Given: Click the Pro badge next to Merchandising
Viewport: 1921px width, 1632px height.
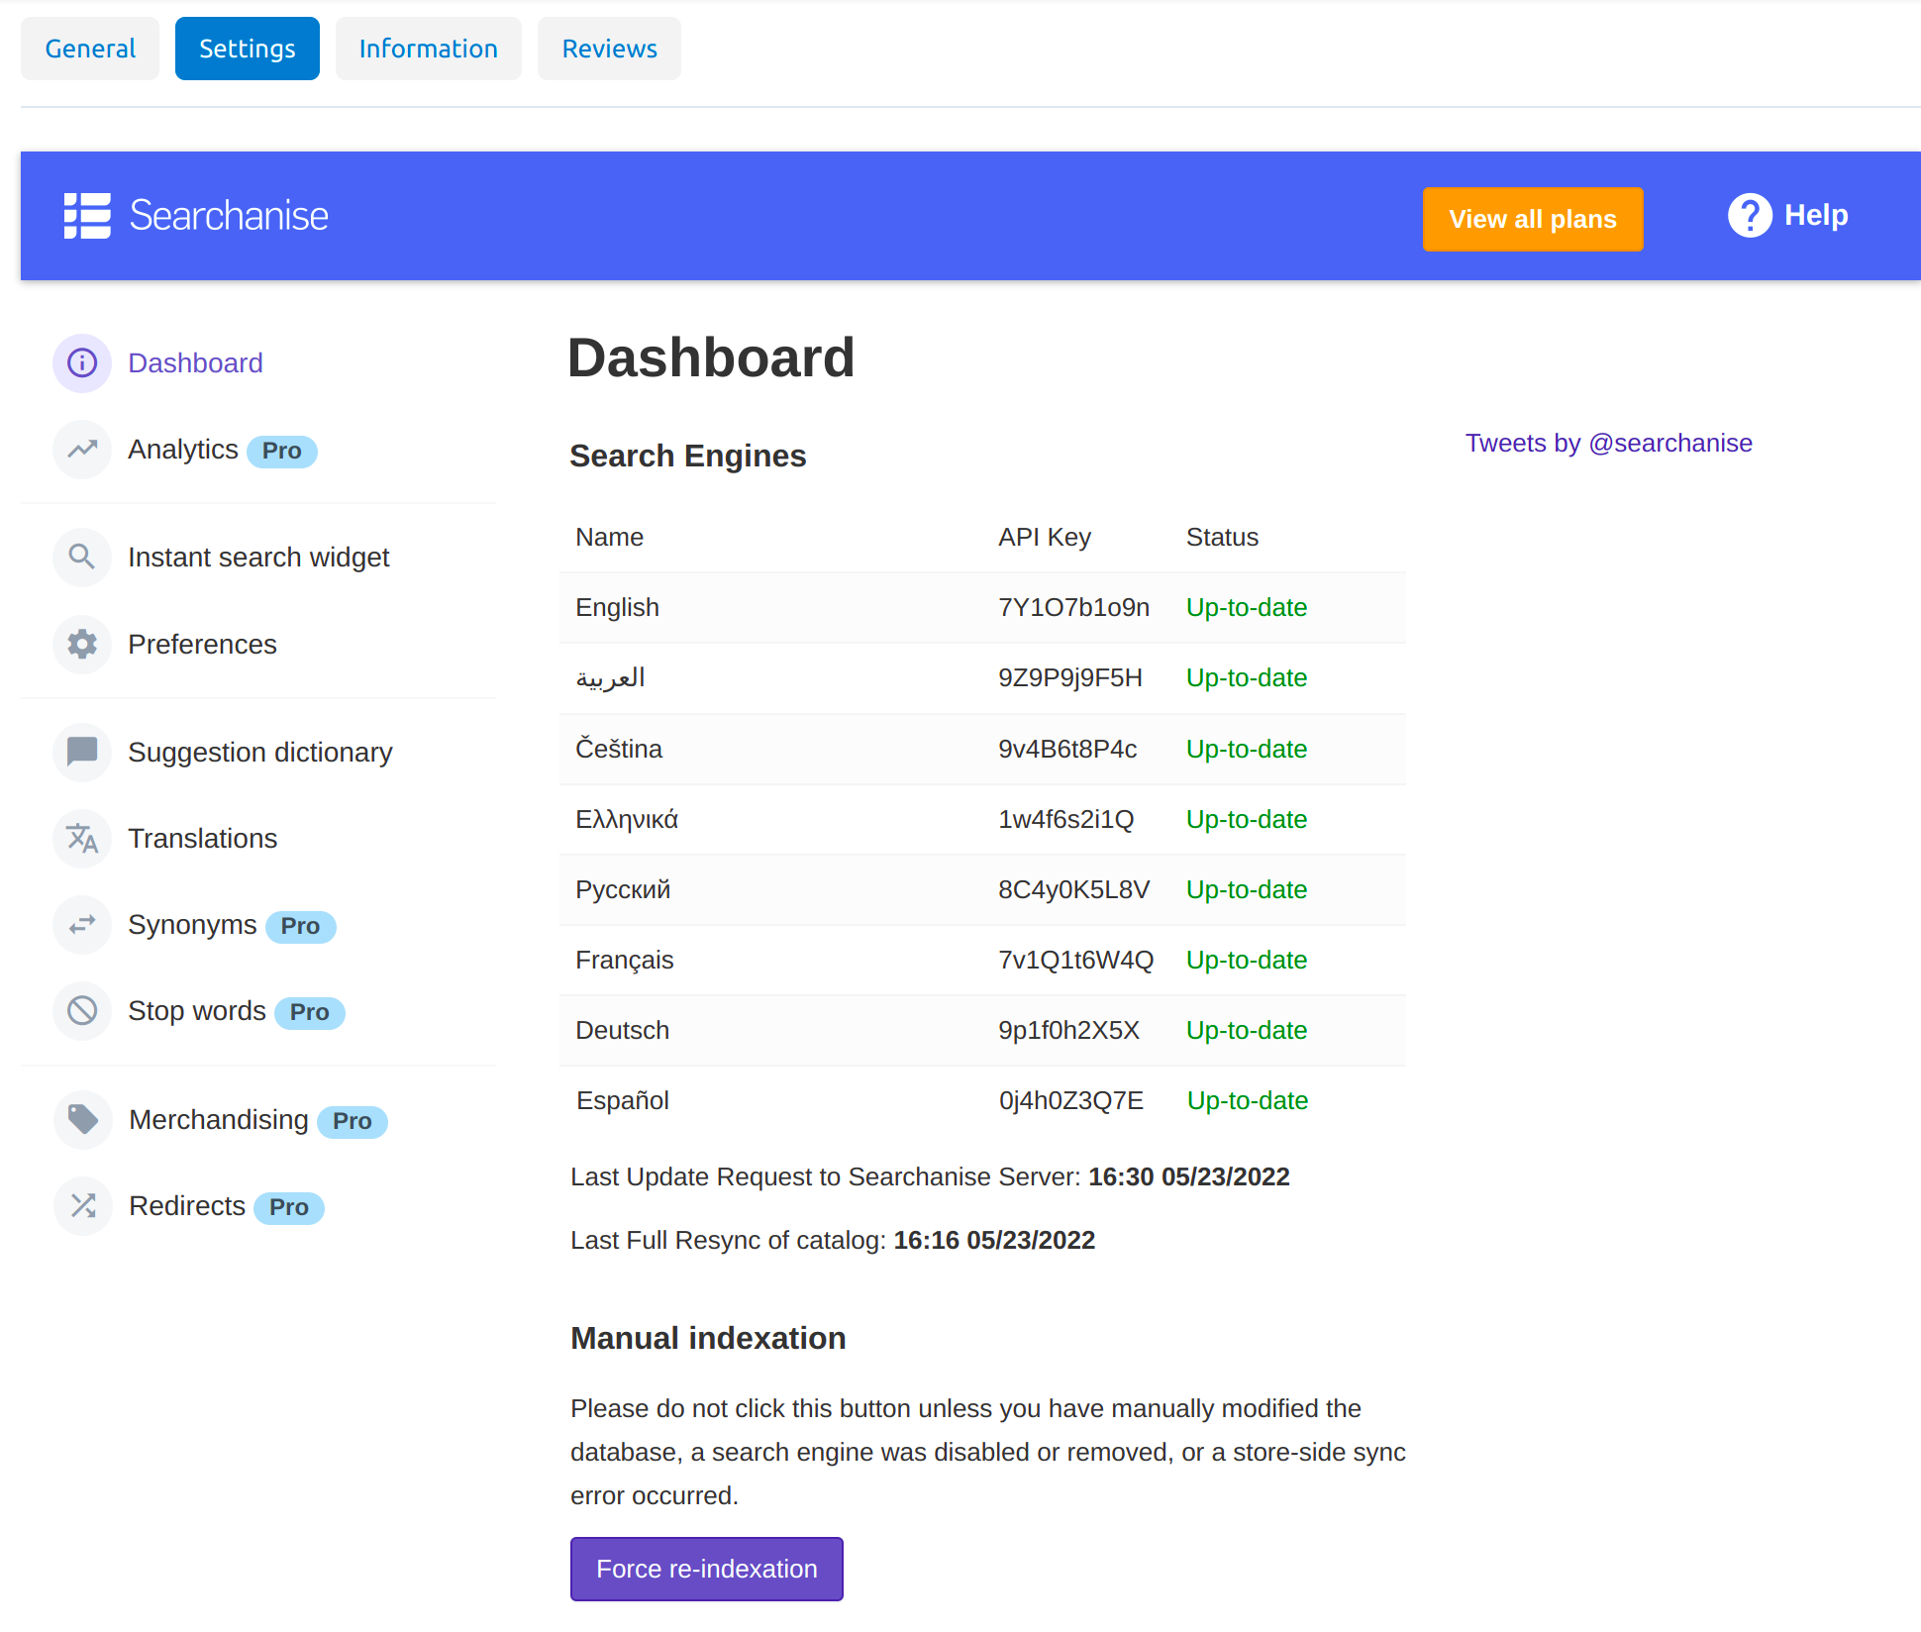Looking at the screenshot, I should (x=353, y=1121).
